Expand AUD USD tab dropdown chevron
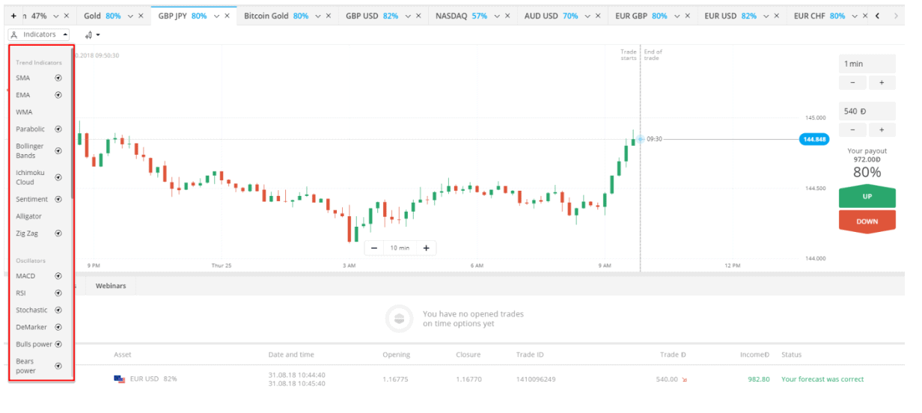 [x=587, y=16]
